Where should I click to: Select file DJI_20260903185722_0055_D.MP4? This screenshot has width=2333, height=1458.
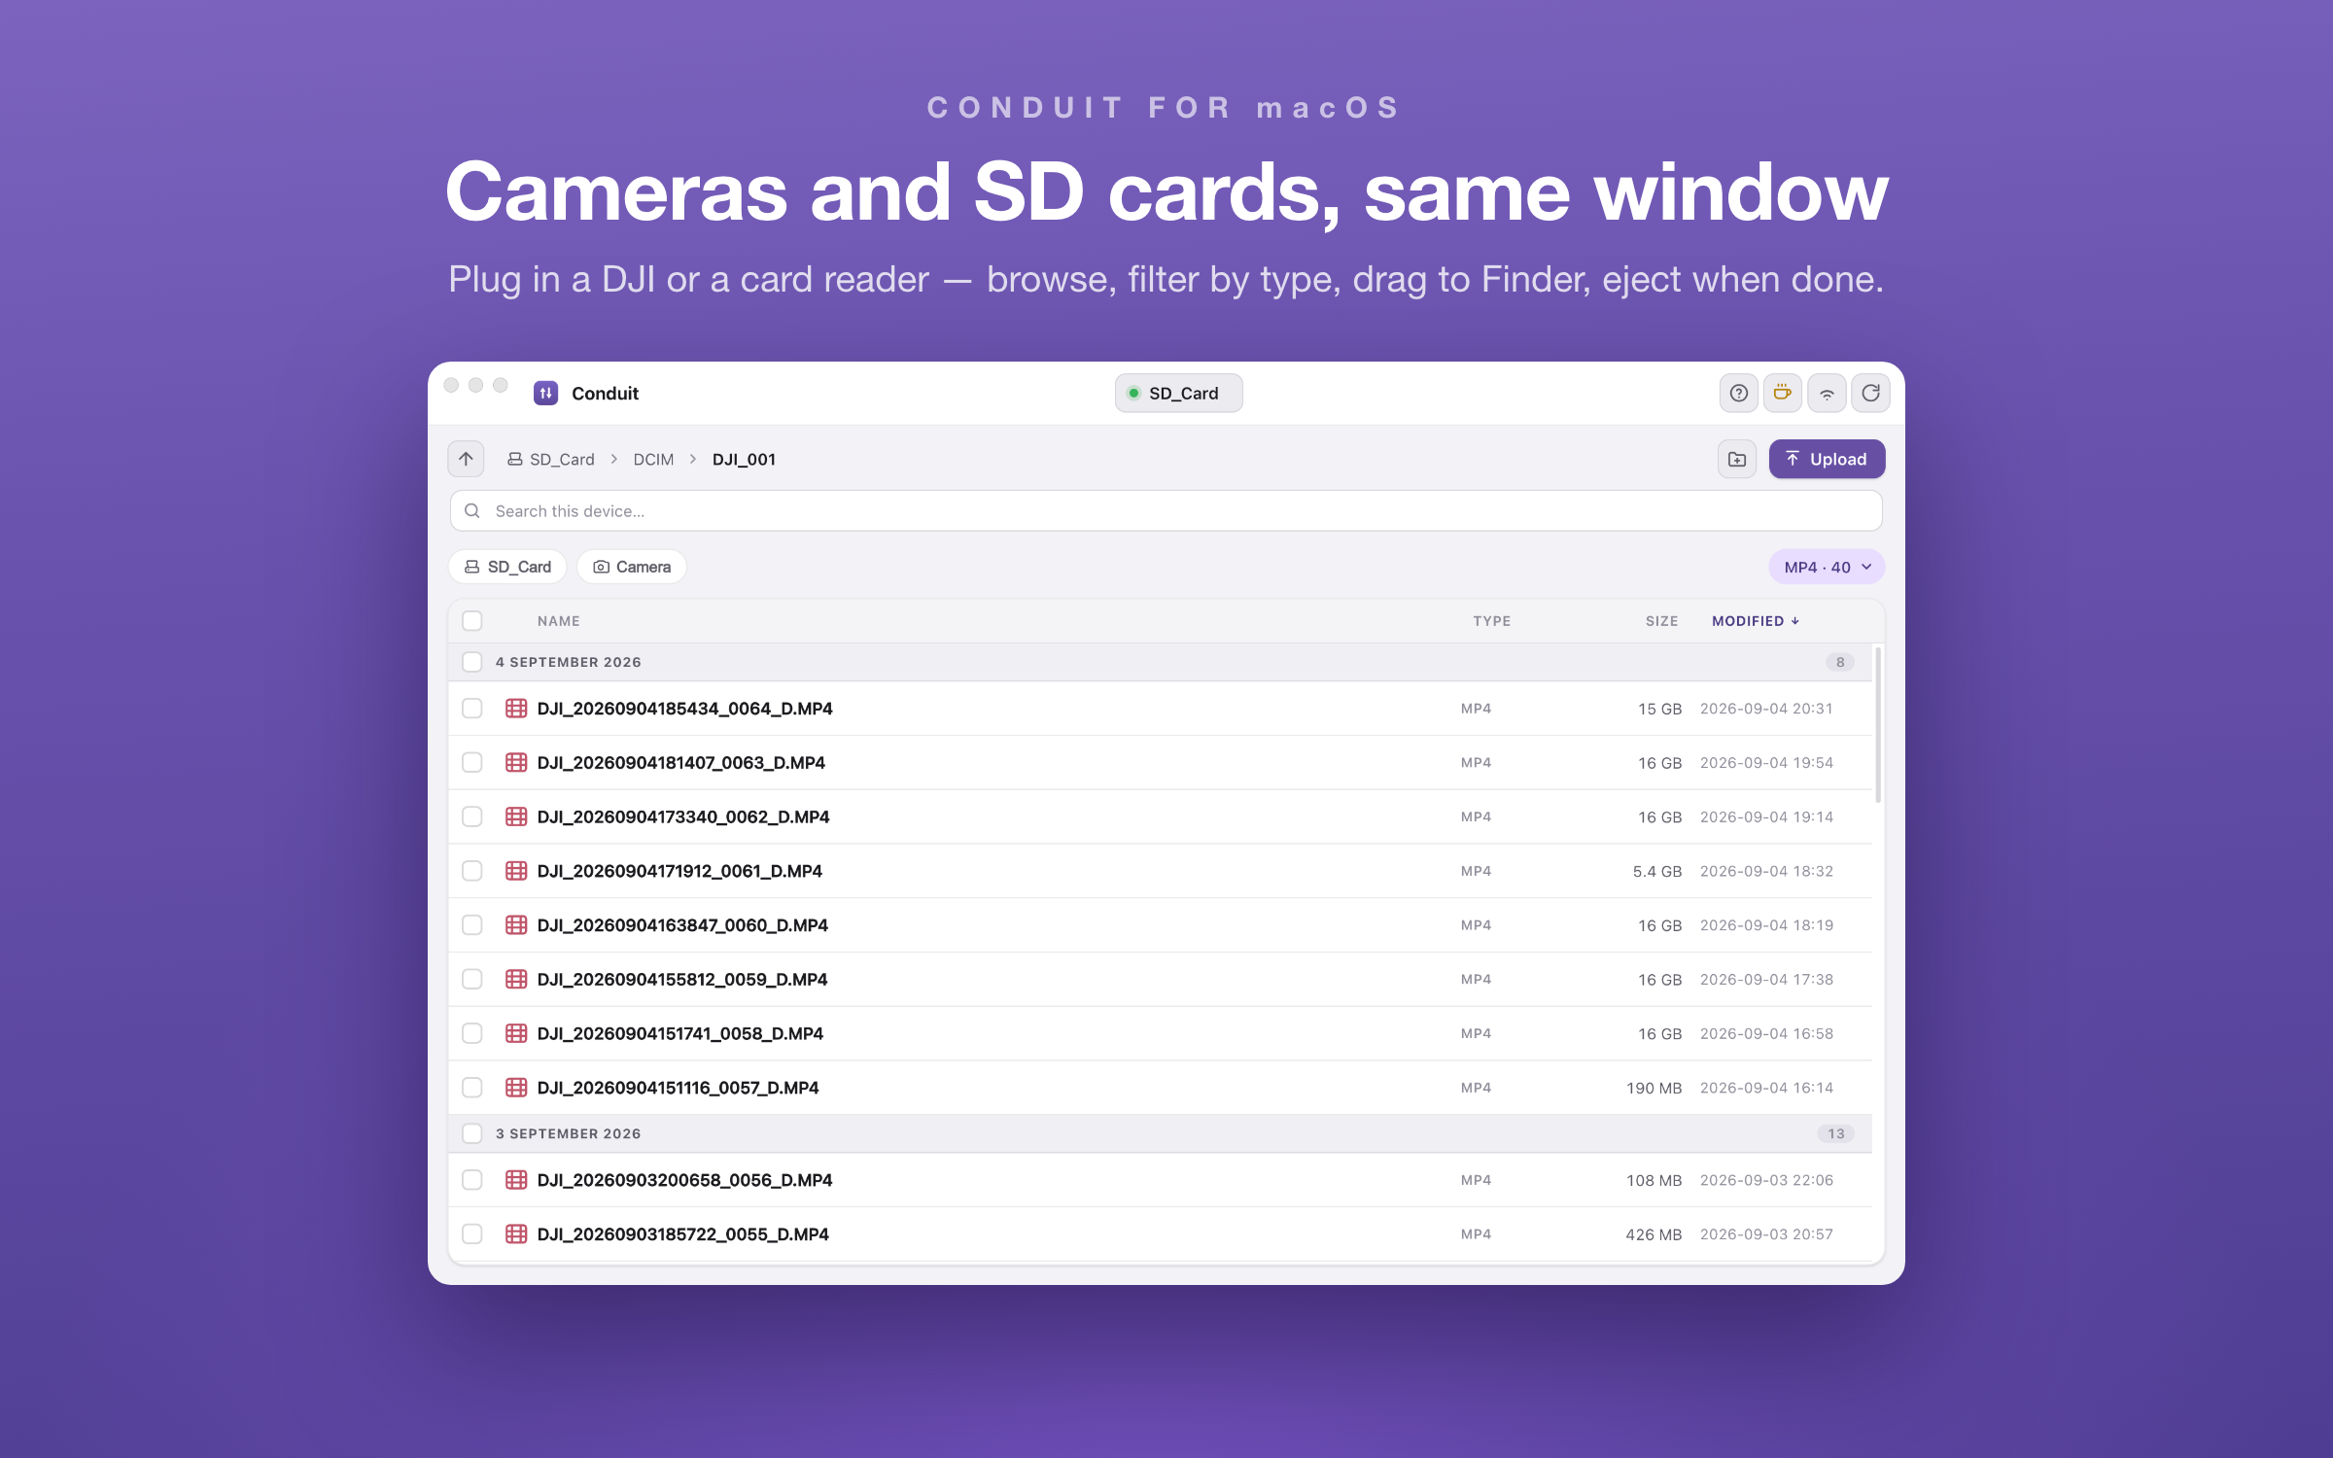(x=683, y=1234)
